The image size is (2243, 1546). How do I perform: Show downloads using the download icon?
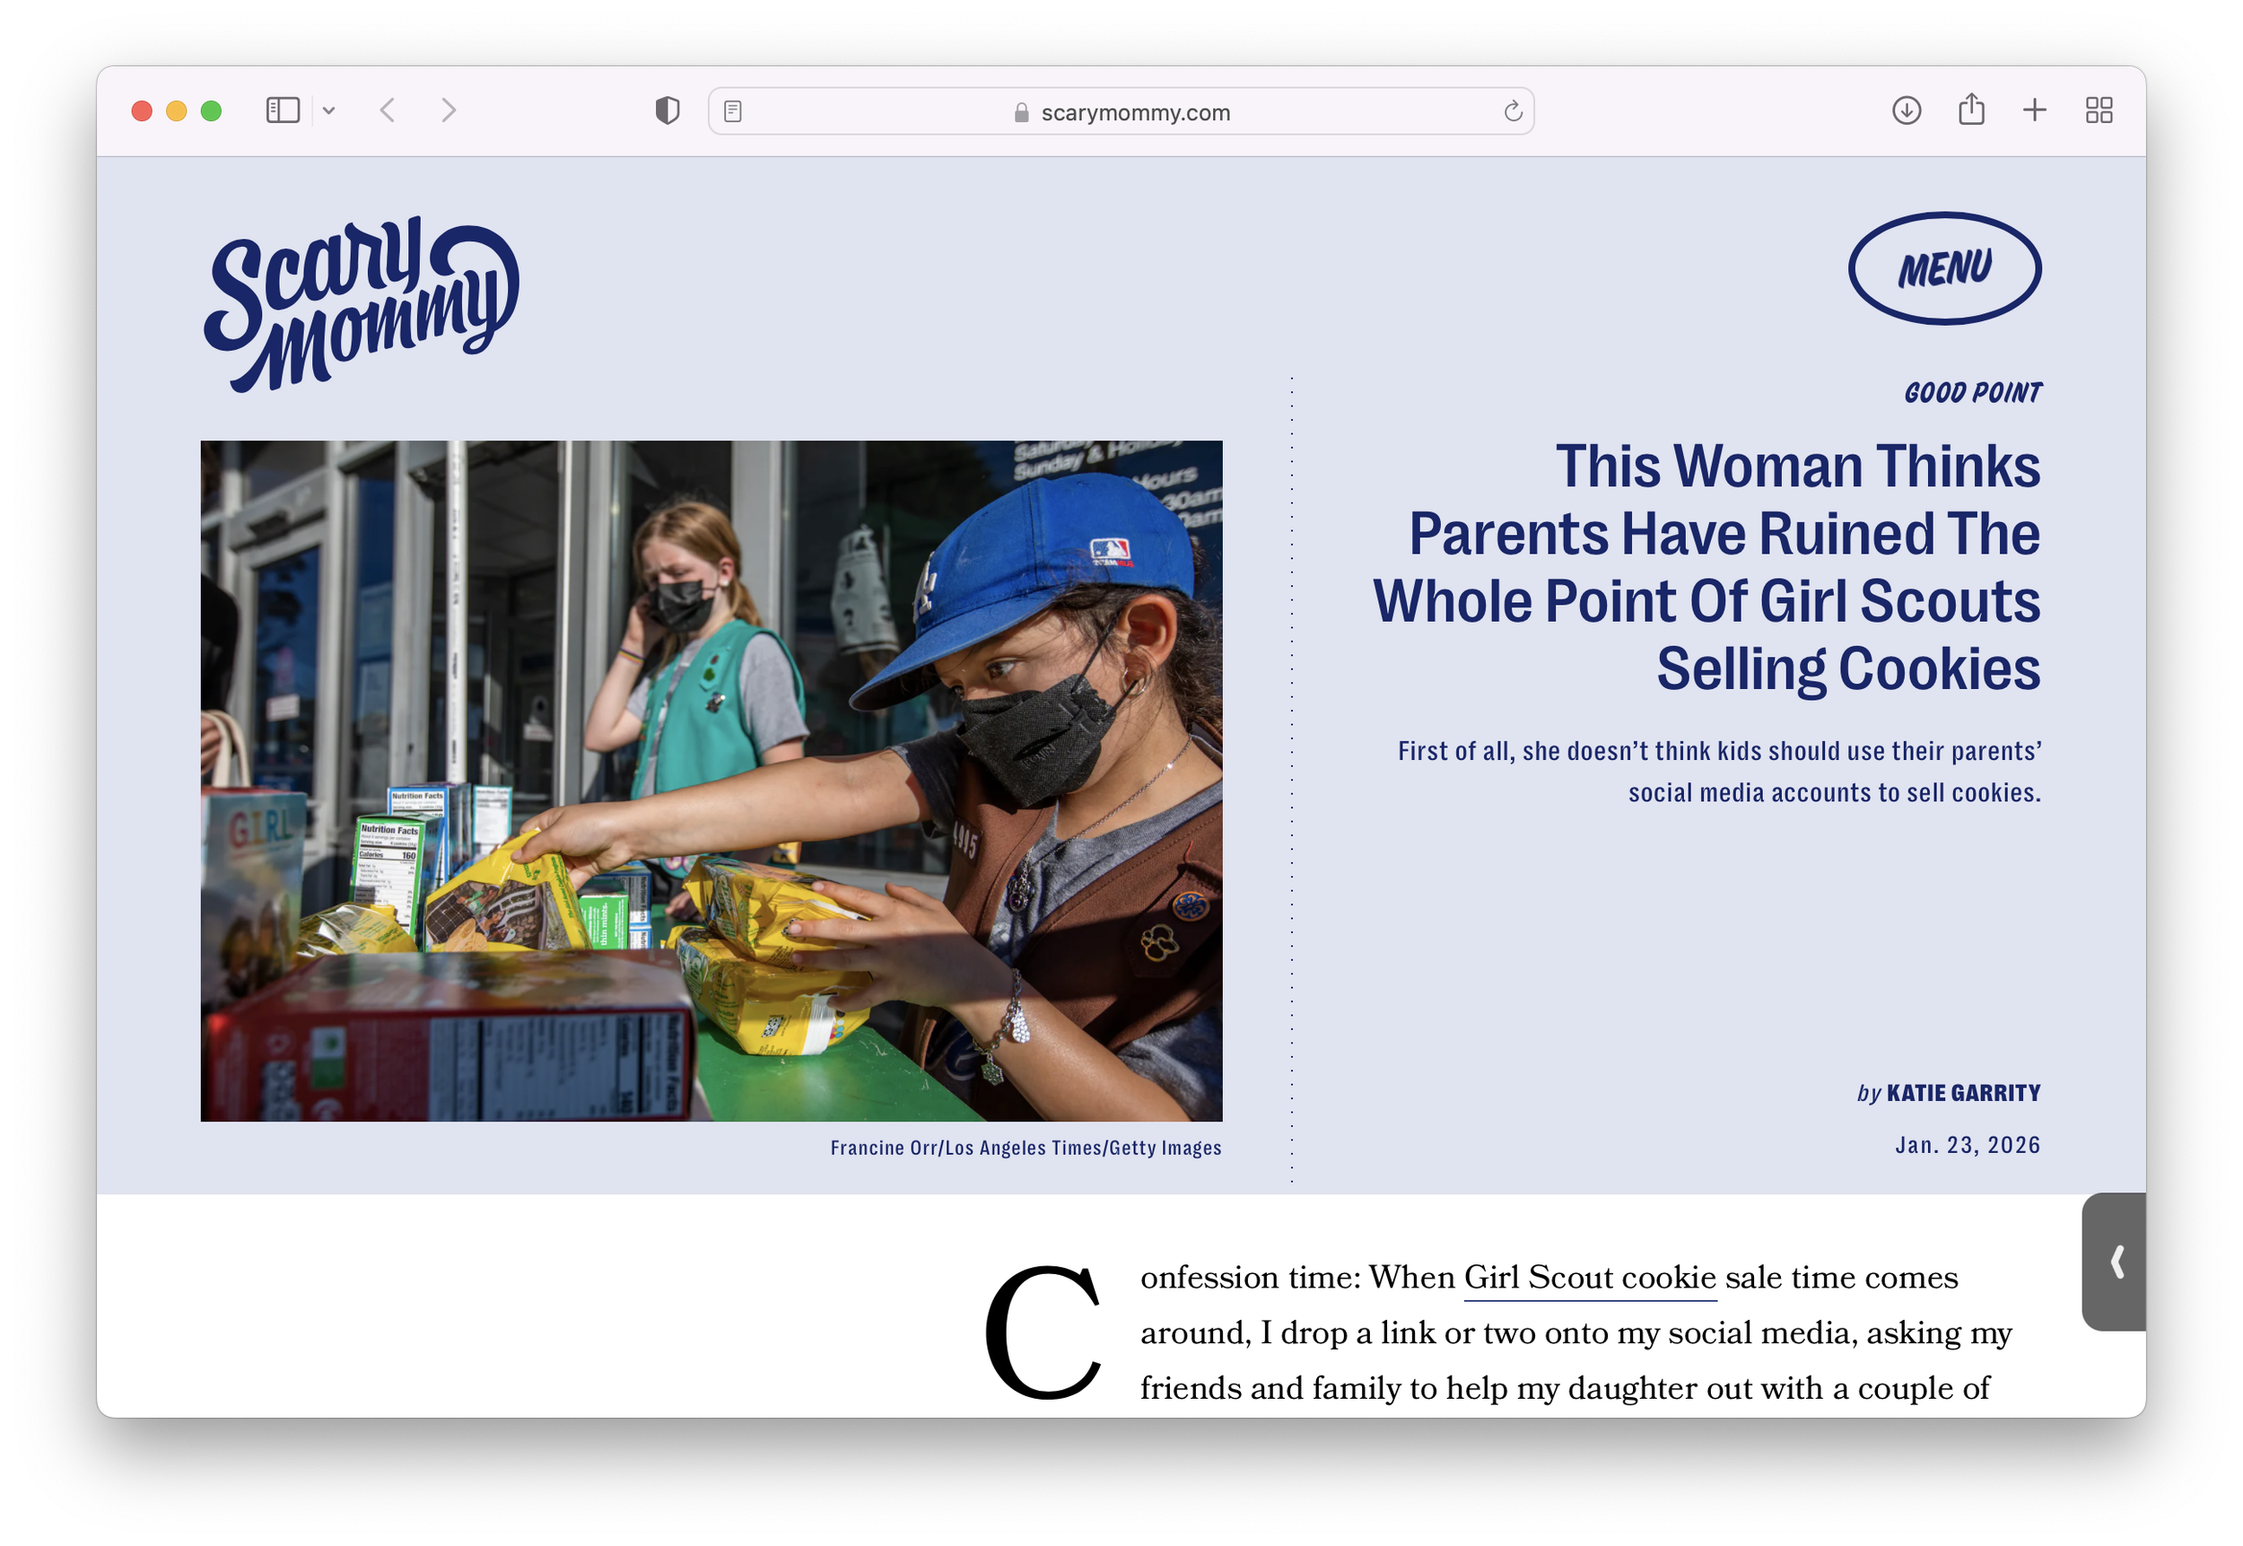(x=1906, y=110)
